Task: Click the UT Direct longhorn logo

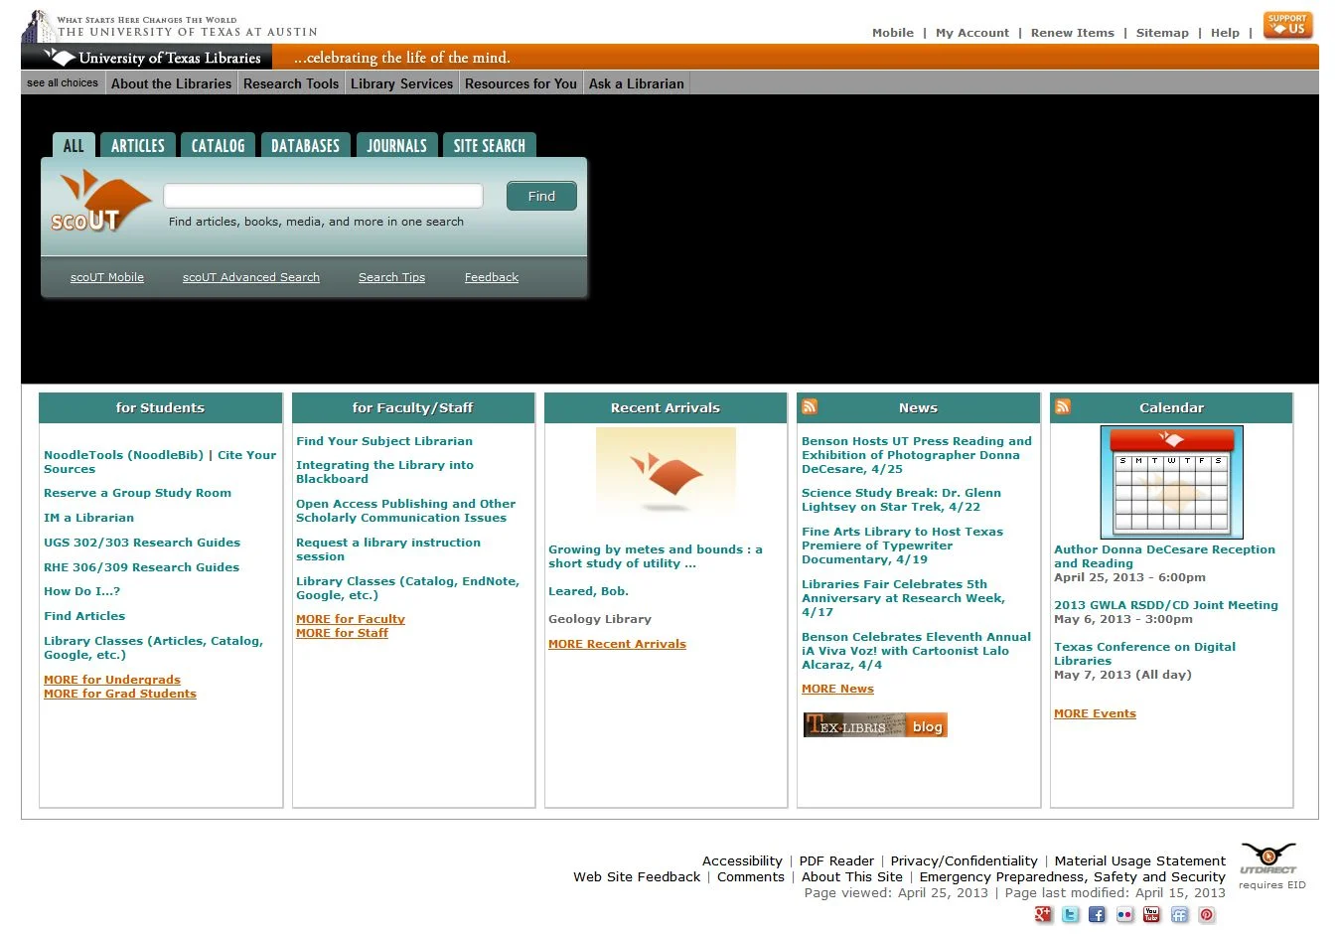Action: point(1268,858)
